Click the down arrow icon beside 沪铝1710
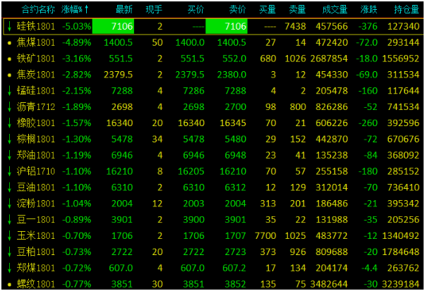Screen dimensions: 425x291 pos(8,171)
